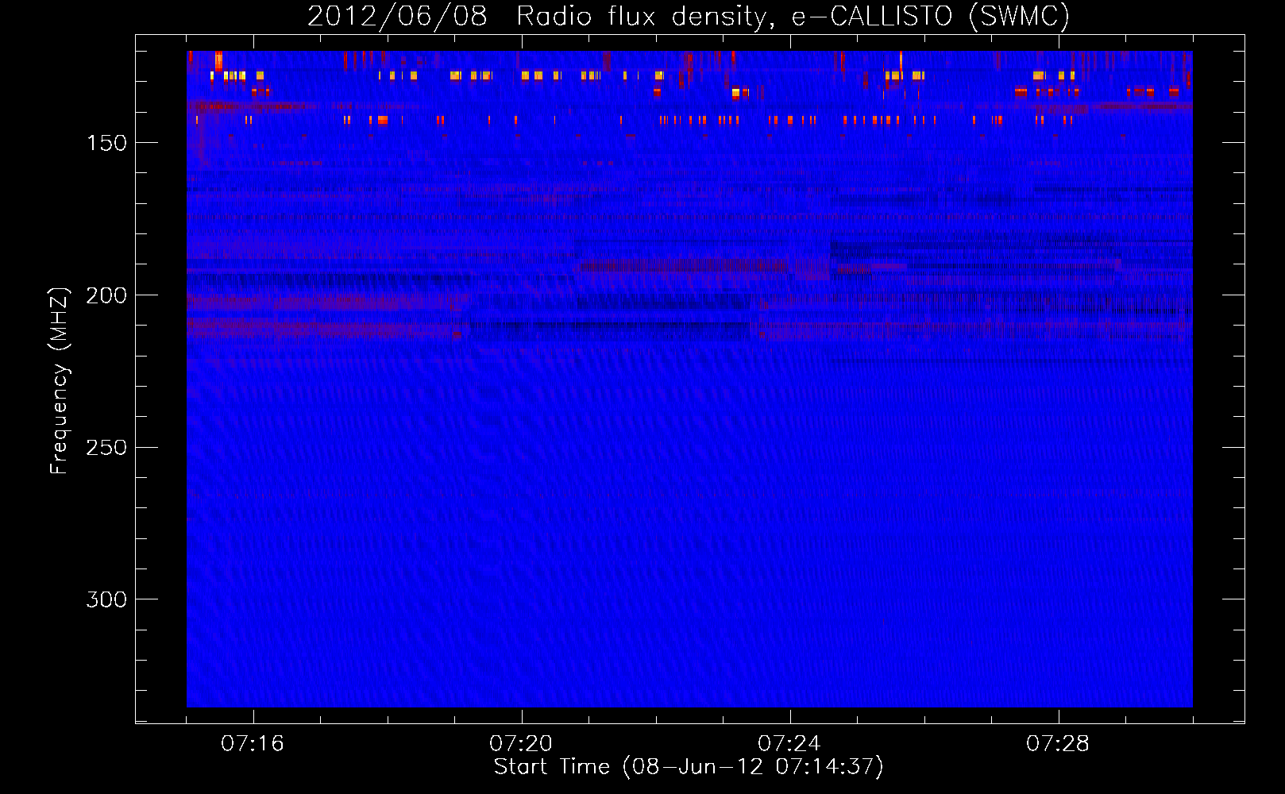Click the plot title '2012/06/08 Radio flux density'
Image resolution: width=1285 pixels, height=794 pixels.
coord(689,16)
